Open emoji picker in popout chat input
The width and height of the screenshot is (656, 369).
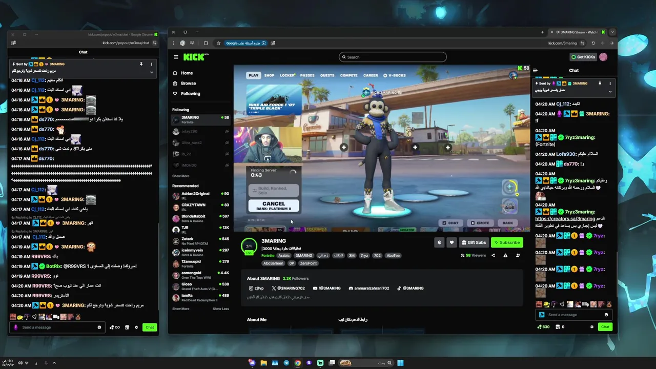point(99,327)
